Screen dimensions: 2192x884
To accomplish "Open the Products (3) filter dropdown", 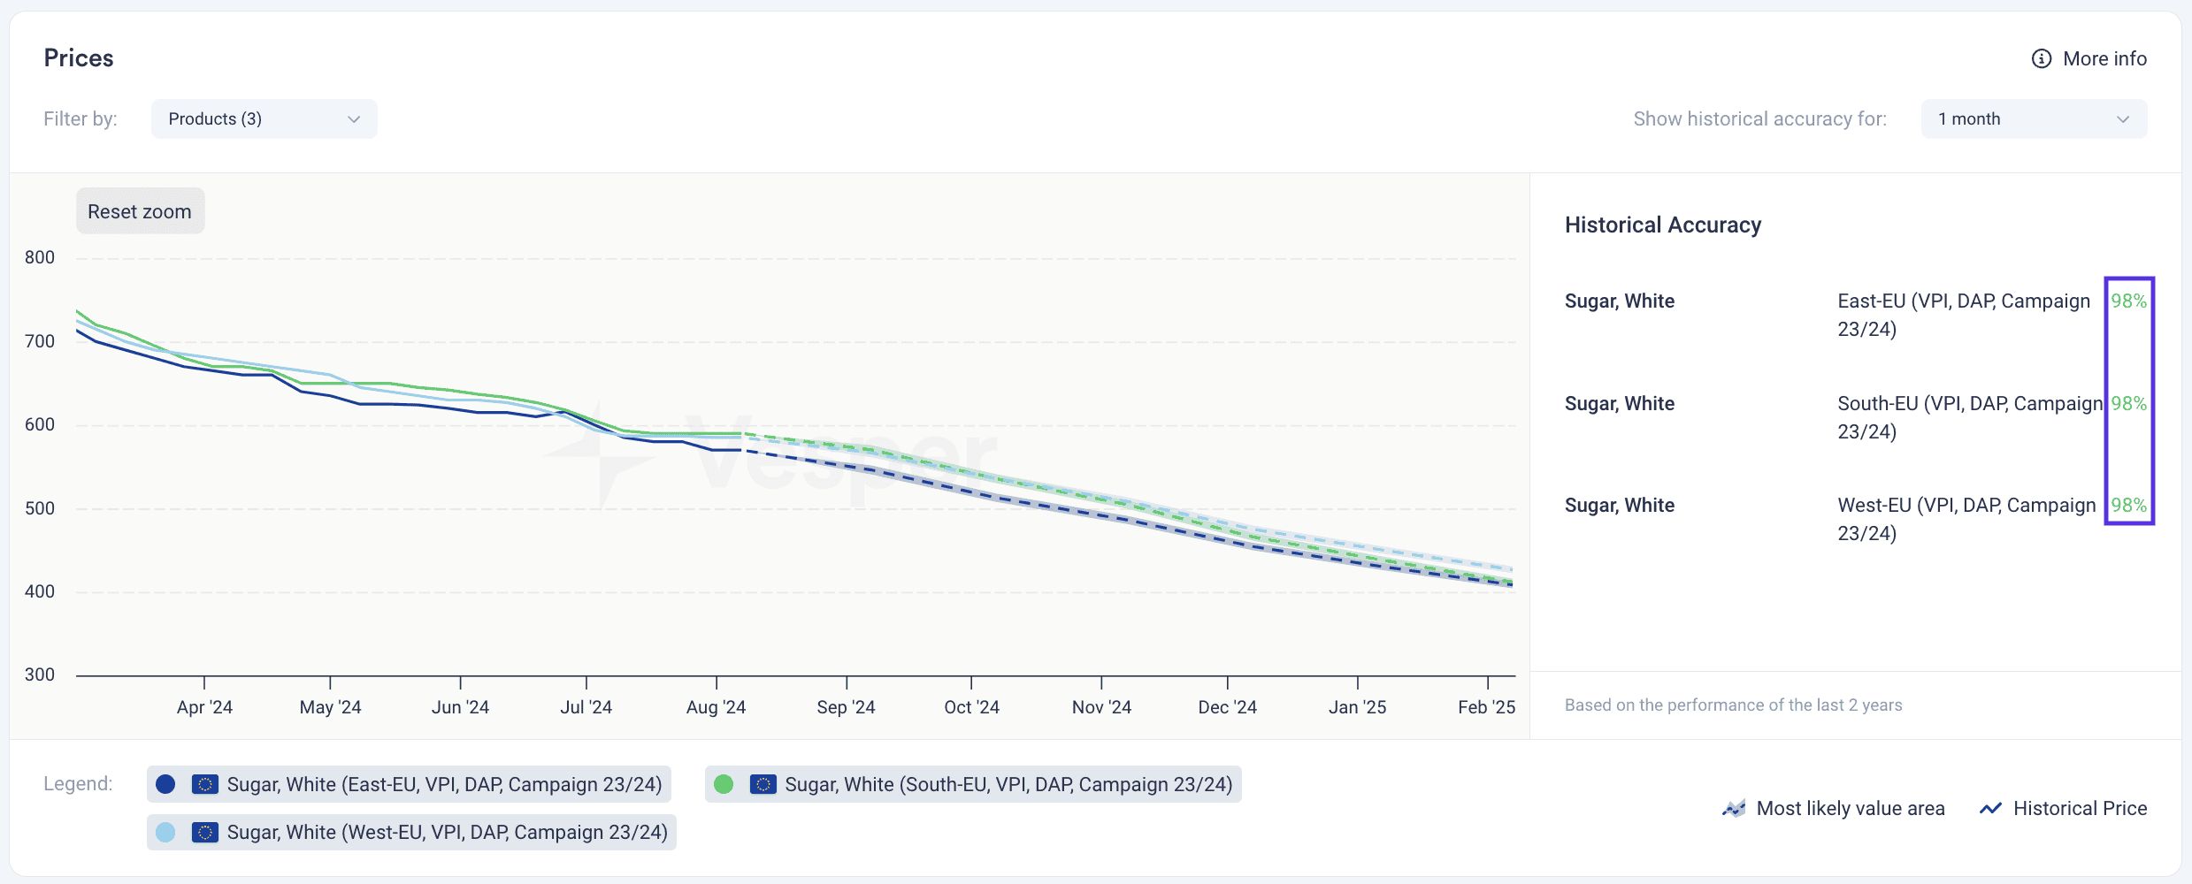I will click(264, 118).
